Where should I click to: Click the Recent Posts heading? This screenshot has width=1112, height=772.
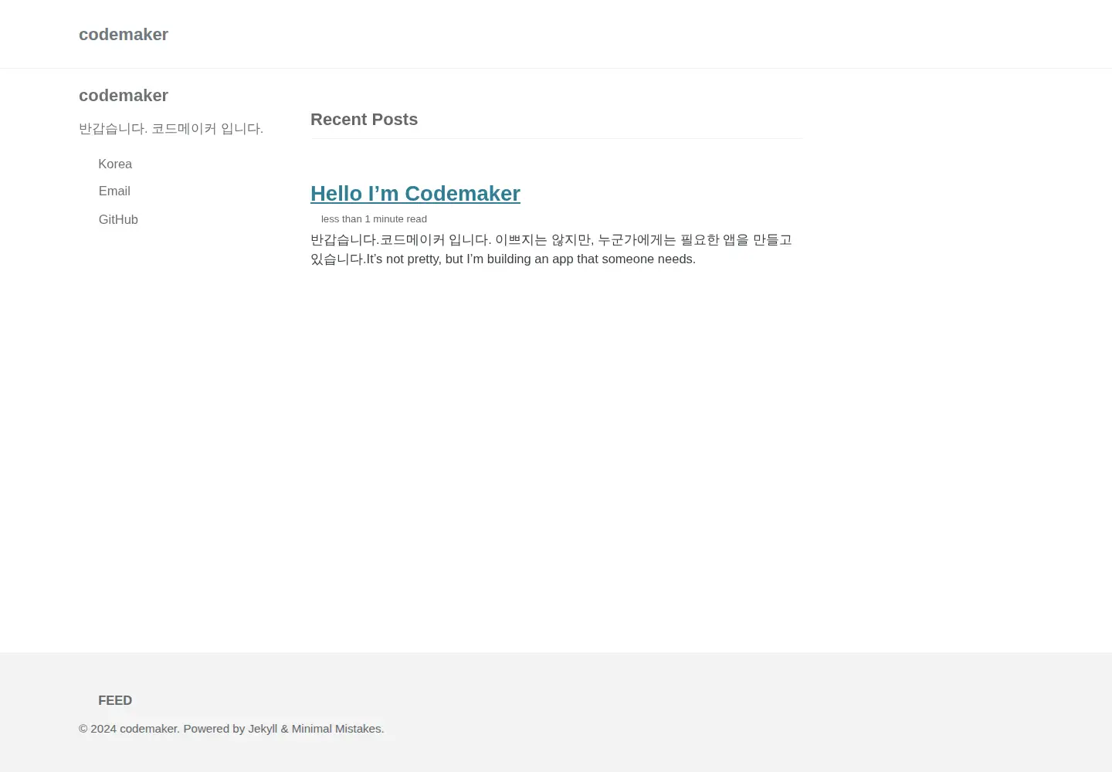point(364,120)
